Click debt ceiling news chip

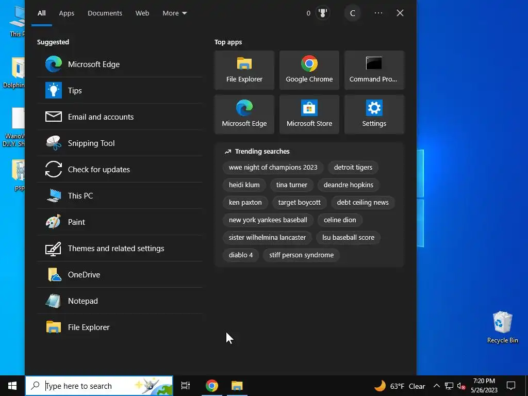[362, 202]
